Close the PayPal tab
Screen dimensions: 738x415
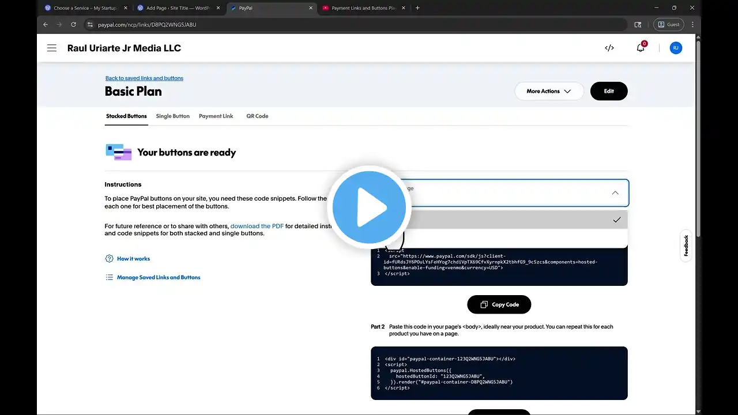pyautogui.click(x=311, y=8)
